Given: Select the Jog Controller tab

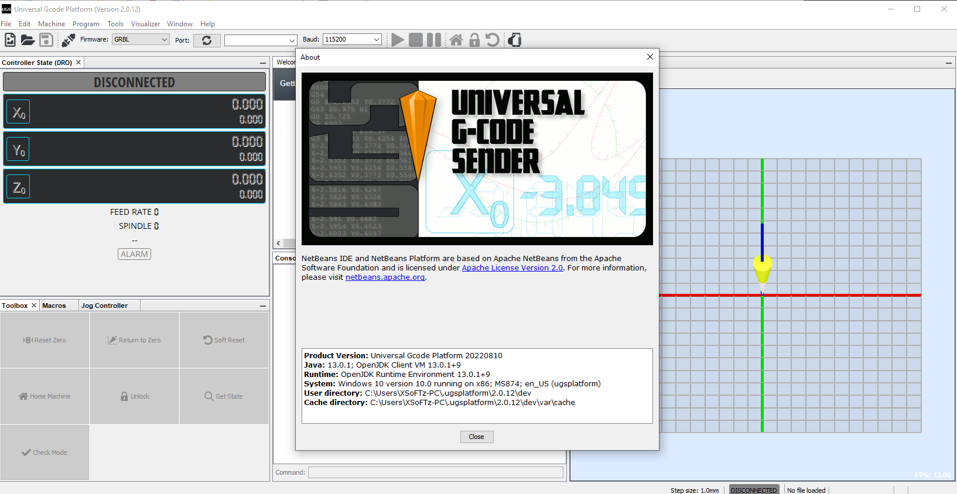Looking at the screenshot, I should (104, 306).
